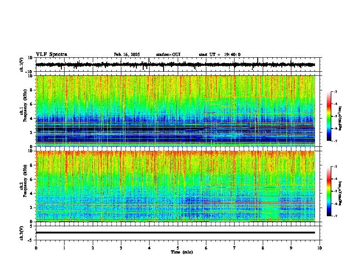Viewport: 360px width, 278px height.
Task: Click time axis tick label "1"
Action: coord(64,248)
